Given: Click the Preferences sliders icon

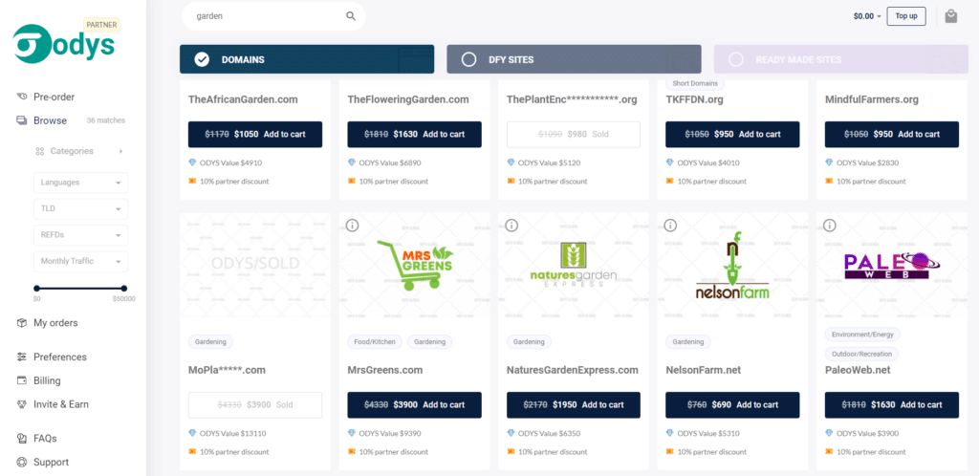Looking at the screenshot, I should [22, 357].
